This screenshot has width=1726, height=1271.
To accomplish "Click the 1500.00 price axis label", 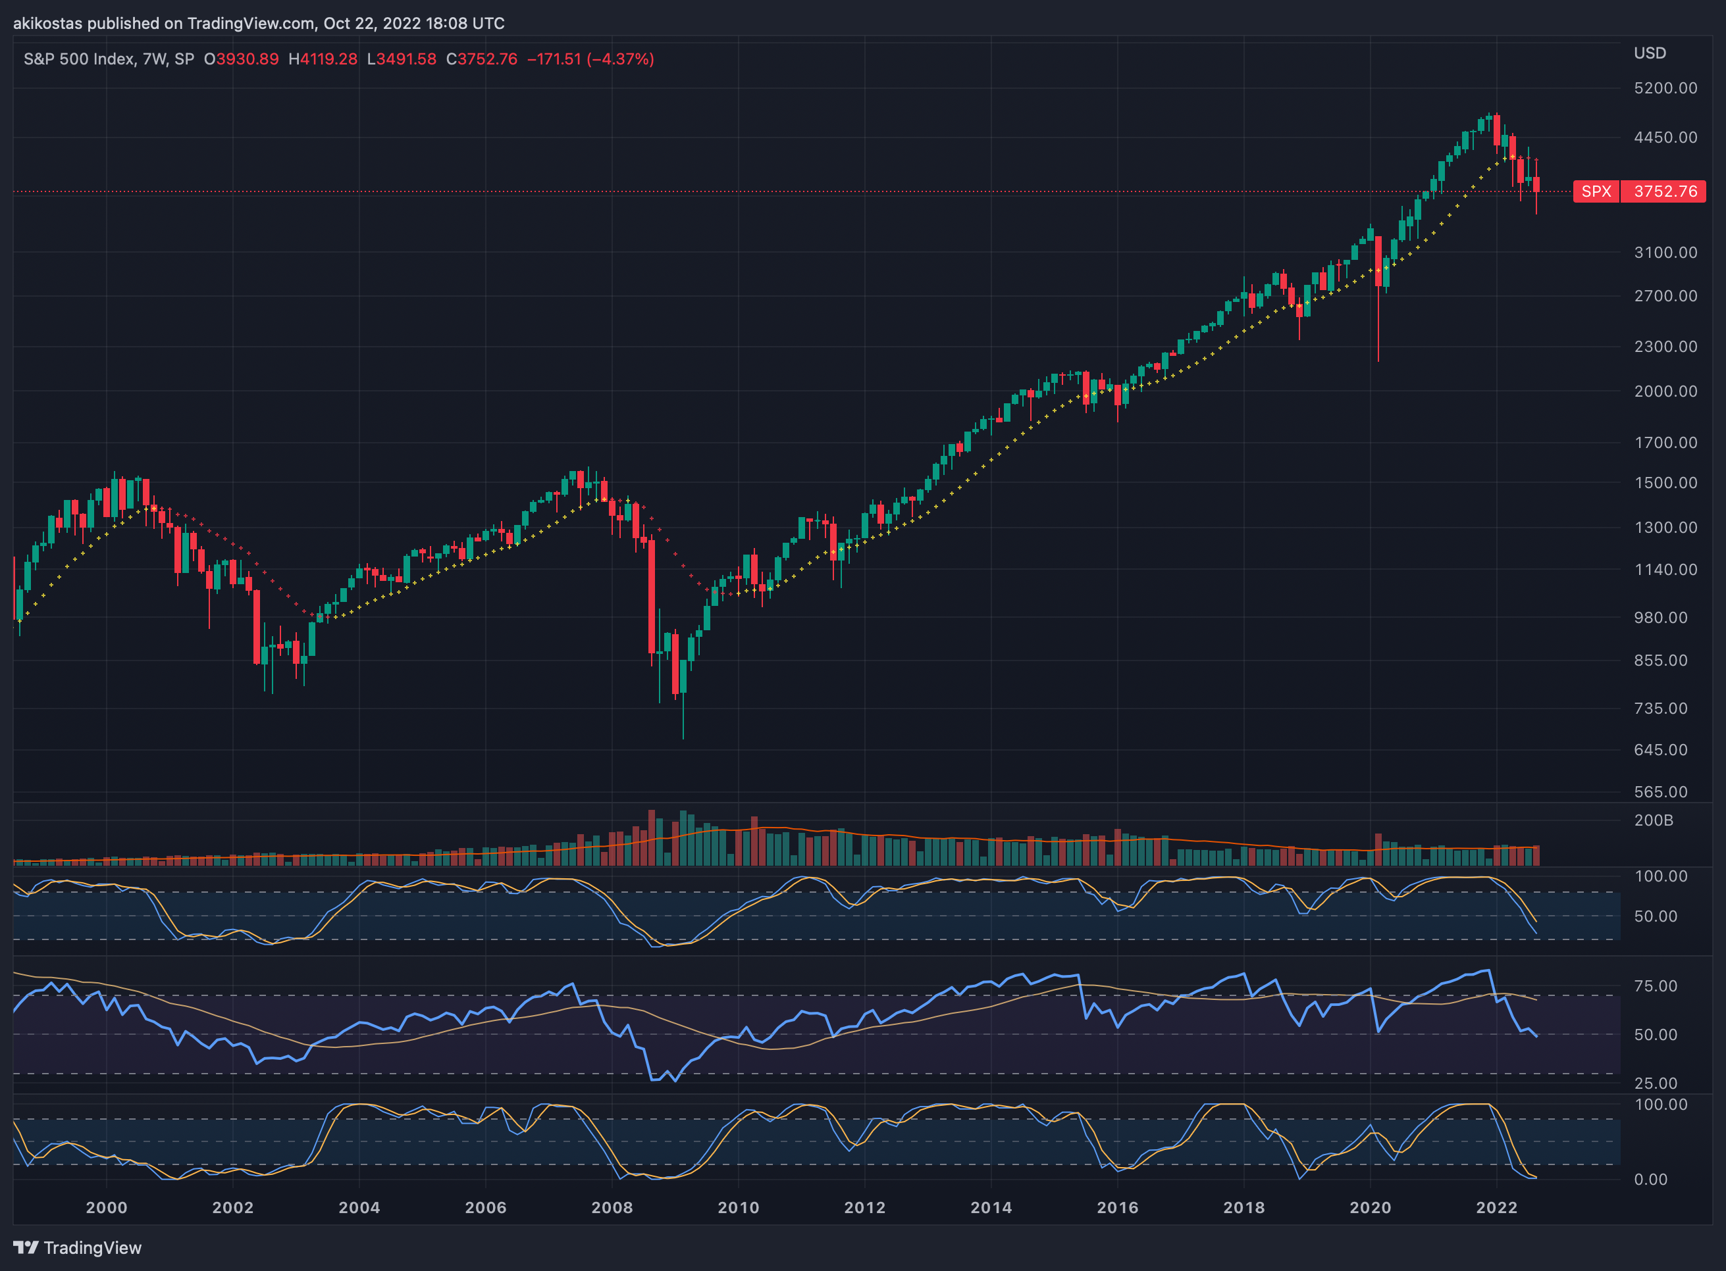I will tap(1665, 482).
